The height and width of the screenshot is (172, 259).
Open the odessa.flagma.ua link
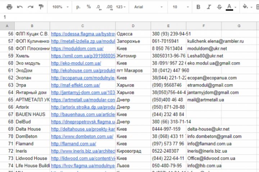(83, 34)
